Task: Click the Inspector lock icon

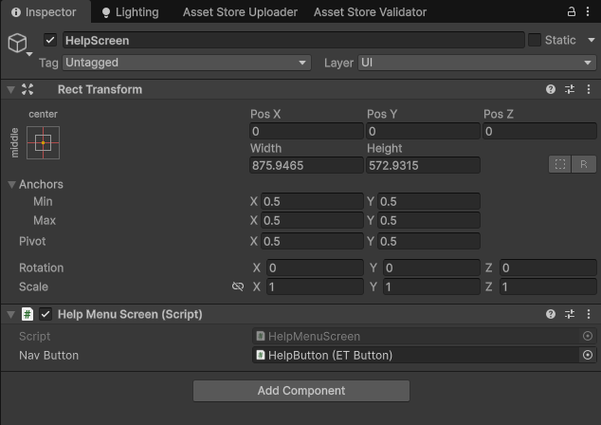Action: pos(572,12)
